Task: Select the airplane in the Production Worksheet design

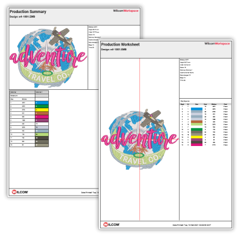Action: [x=152, y=118]
